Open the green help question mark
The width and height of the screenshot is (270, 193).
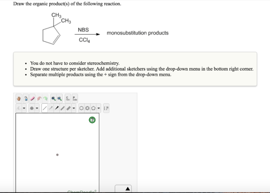click(x=92, y=120)
